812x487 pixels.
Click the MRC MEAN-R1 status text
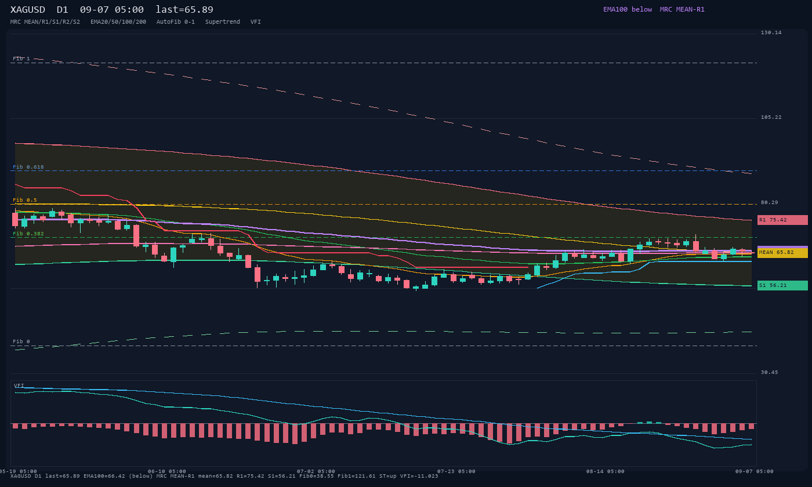pyautogui.click(x=682, y=9)
